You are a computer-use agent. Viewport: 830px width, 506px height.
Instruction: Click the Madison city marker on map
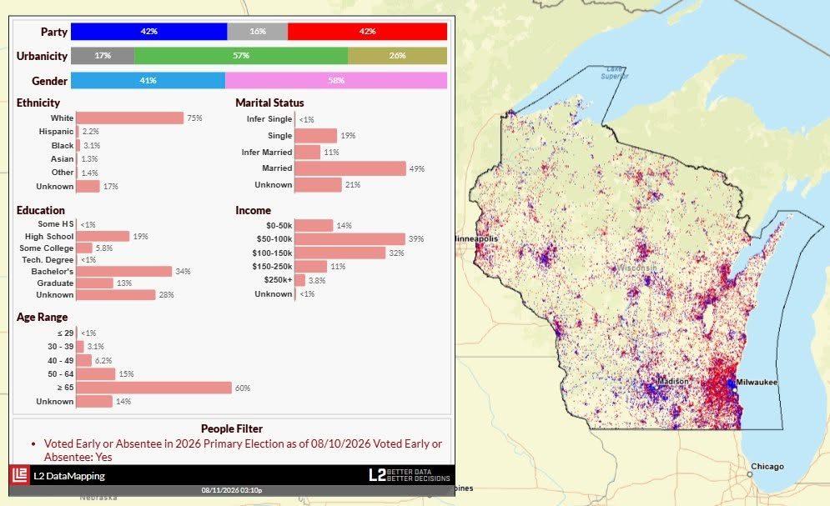(655, 388)
